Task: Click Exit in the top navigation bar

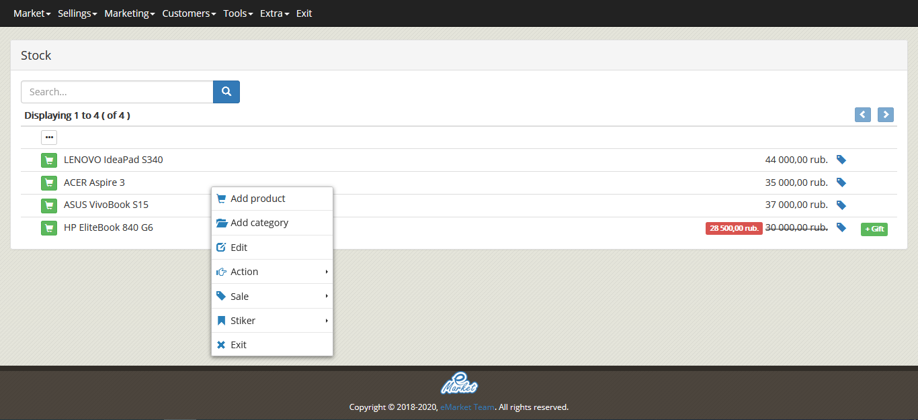Action: pos(304,13)
